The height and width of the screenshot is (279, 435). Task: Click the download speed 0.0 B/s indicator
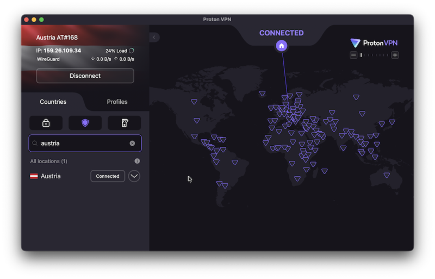point(101,59)
